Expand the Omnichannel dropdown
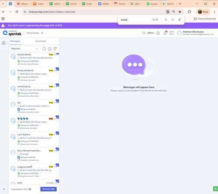The height and width of the screenshot is (194, 218). (35, 33)
